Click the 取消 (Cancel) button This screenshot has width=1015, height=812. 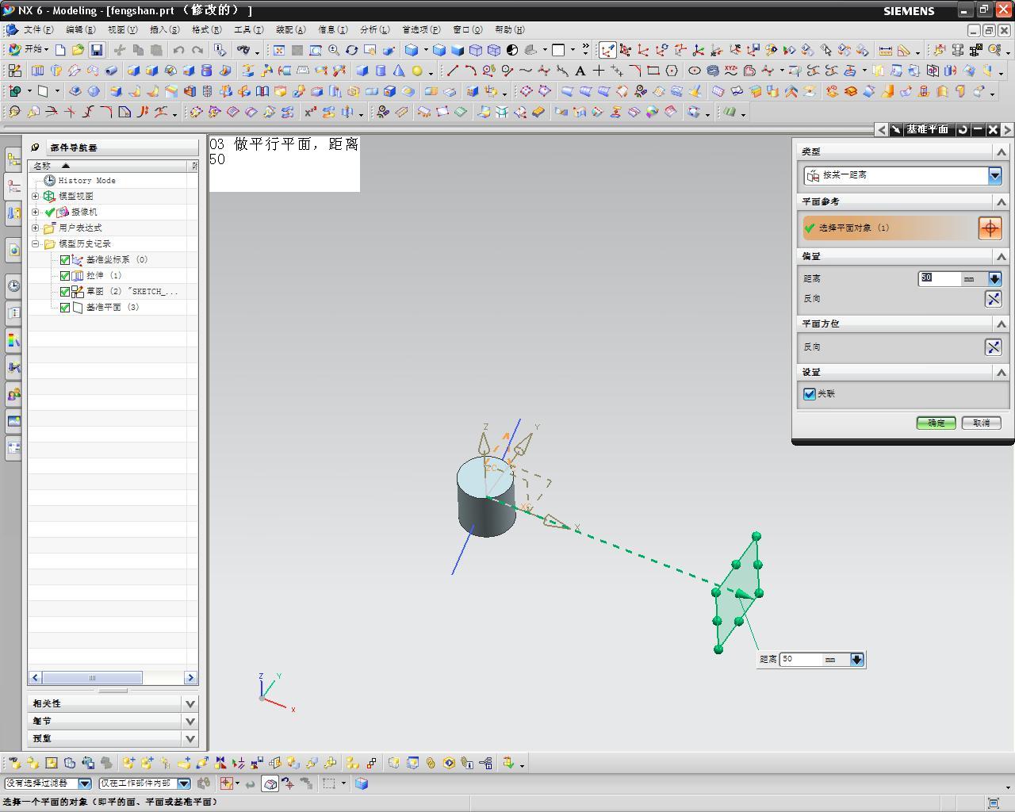click(x=982, y=423)
